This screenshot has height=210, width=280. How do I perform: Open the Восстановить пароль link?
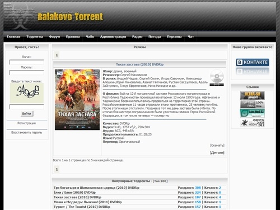pos(27,133)
